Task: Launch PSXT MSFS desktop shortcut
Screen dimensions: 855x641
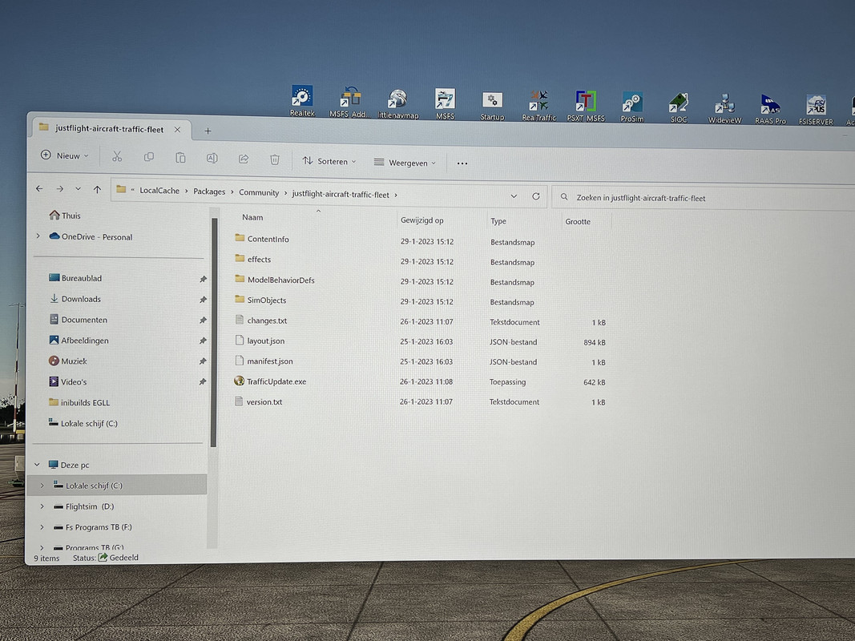Action: (586, 107)
